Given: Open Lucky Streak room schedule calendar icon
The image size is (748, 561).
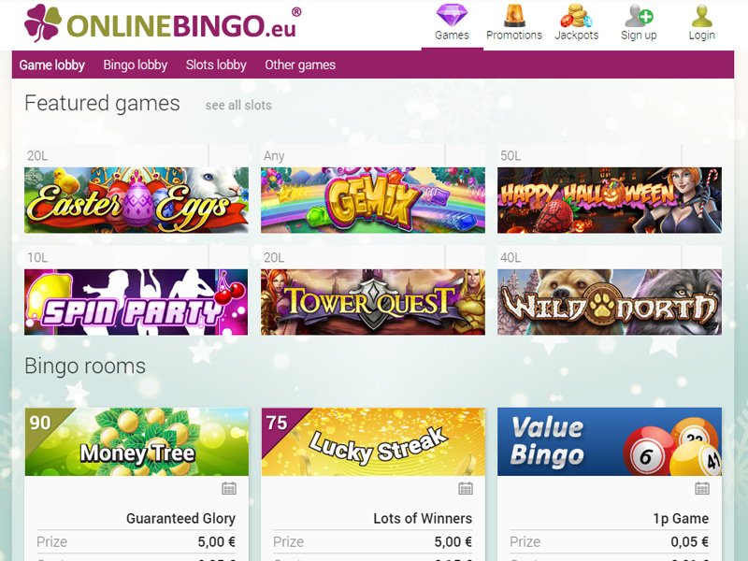Looking at the screenshot, I should click(x=466, y=488).
